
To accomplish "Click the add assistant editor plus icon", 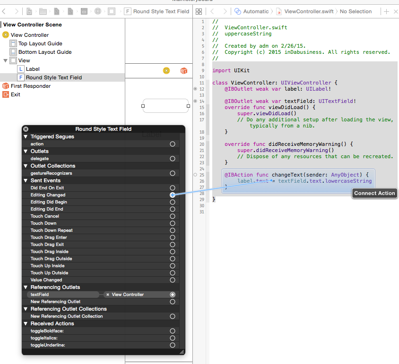I will [387, 11].
